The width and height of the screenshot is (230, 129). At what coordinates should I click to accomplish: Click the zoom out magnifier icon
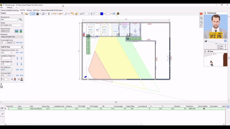coord(201,22)
